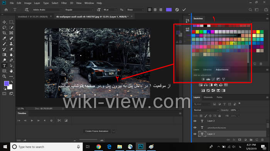270x151 pixels.
Task: Select the Horizontal Type tool
Action: click(4, 66)
